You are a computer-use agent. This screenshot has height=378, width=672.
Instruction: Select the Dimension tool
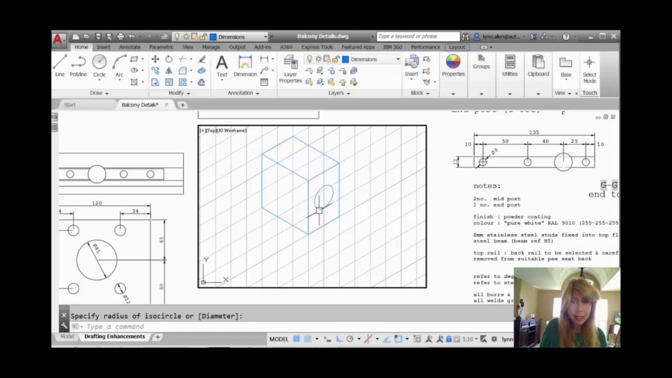[x=245, y=66]
